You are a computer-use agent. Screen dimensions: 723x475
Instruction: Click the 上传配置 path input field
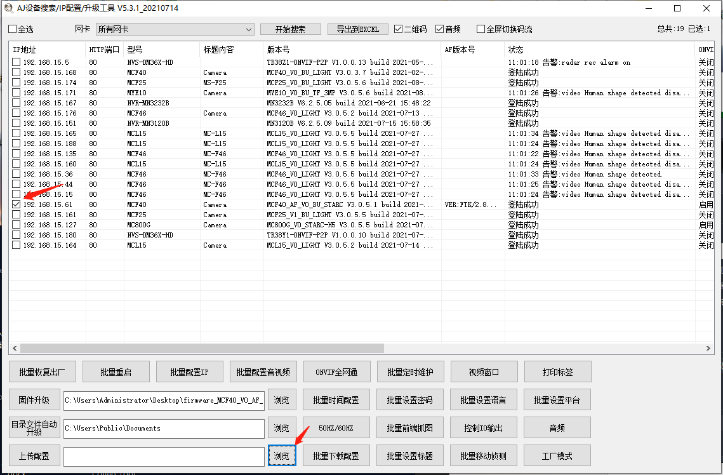click(x=164, y=456)
